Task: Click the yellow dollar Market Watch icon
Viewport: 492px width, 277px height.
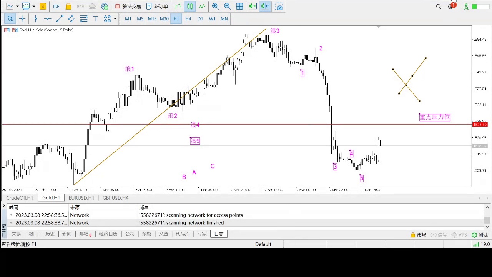Action: point(43,6)
